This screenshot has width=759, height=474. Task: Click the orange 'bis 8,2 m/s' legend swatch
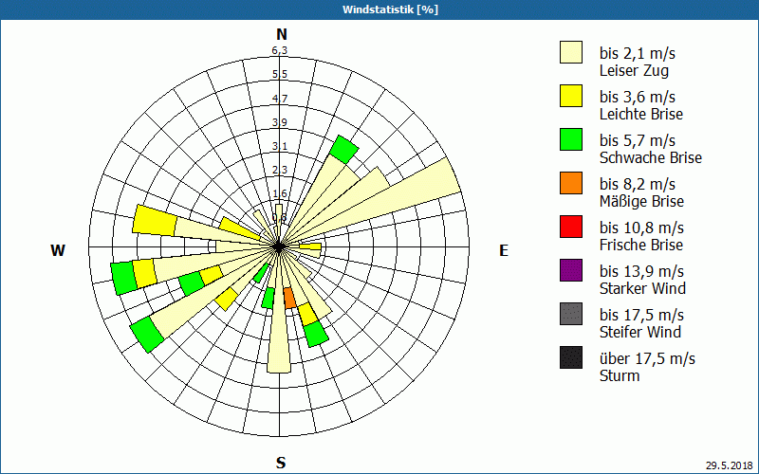[x=571, y=183]
